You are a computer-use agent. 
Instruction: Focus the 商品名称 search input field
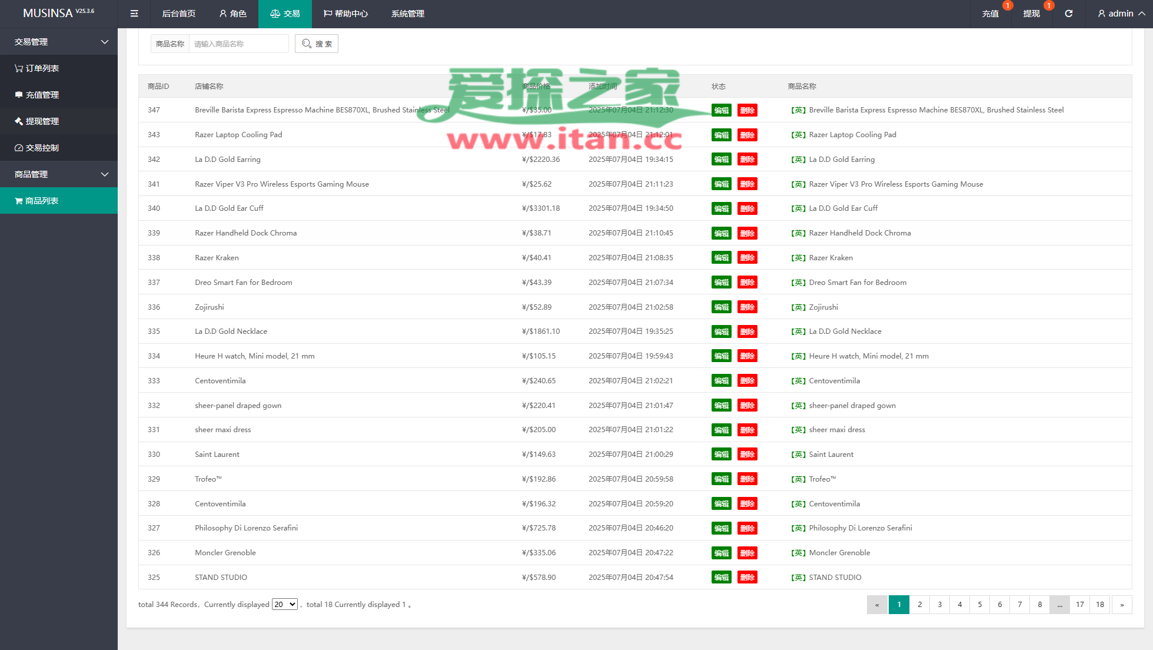[x=238, y=44]
